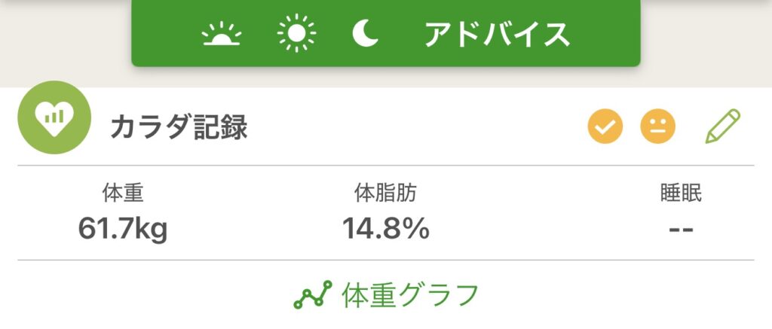Tap the line graph icon
This screenshot has width=772, height=329.
[x=312, y=294]
